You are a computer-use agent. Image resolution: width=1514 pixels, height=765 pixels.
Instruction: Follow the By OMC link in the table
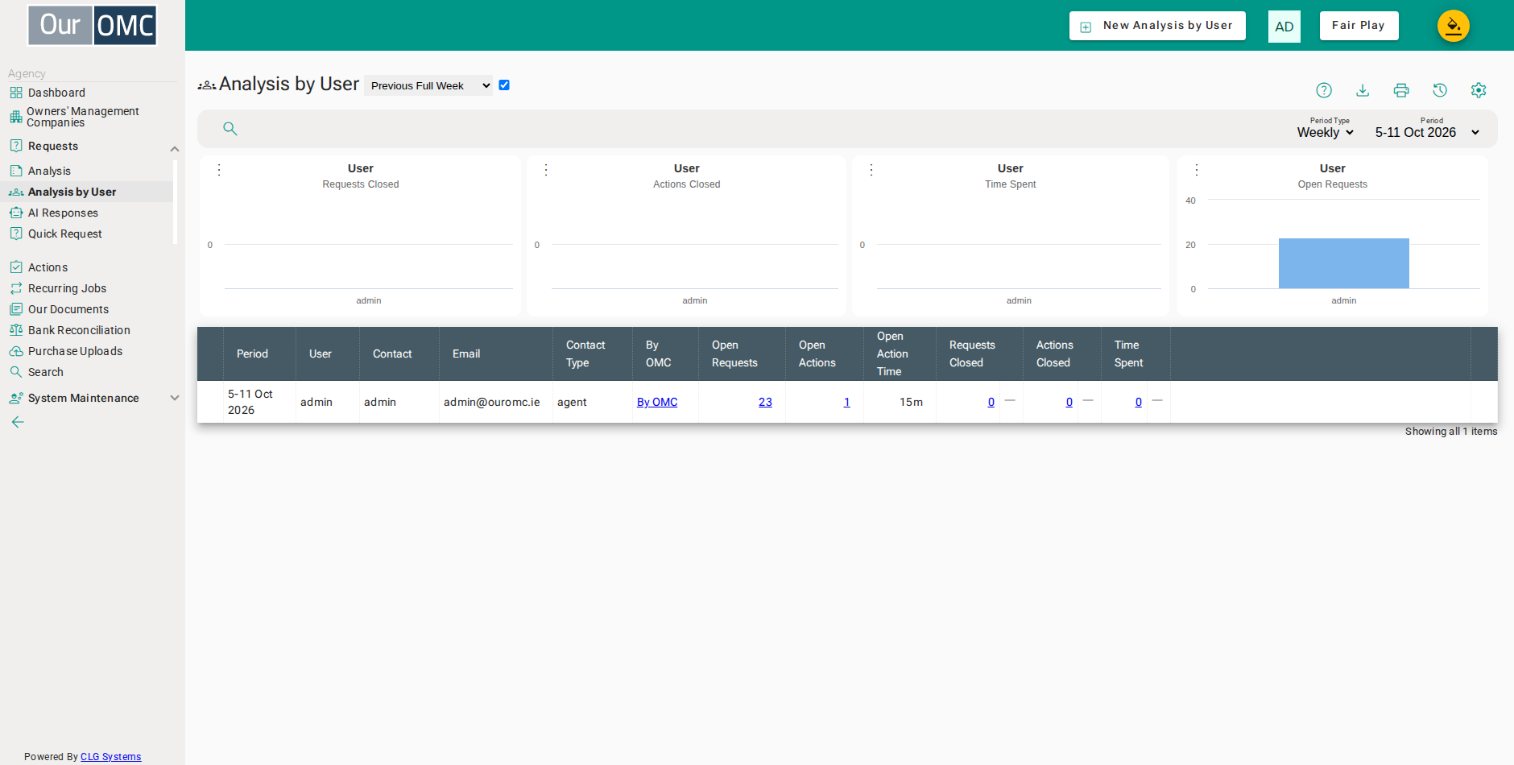(657, 402)
